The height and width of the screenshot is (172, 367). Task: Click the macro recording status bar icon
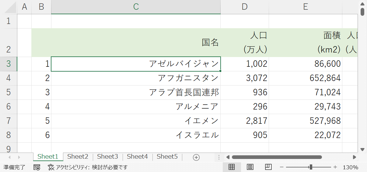click(37, 167)
